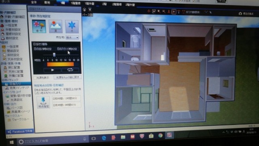The height and width of the screenshot is (146, 259).
Task: Switch to the 1階屋根 tab
Action: (x=76, y=3)
